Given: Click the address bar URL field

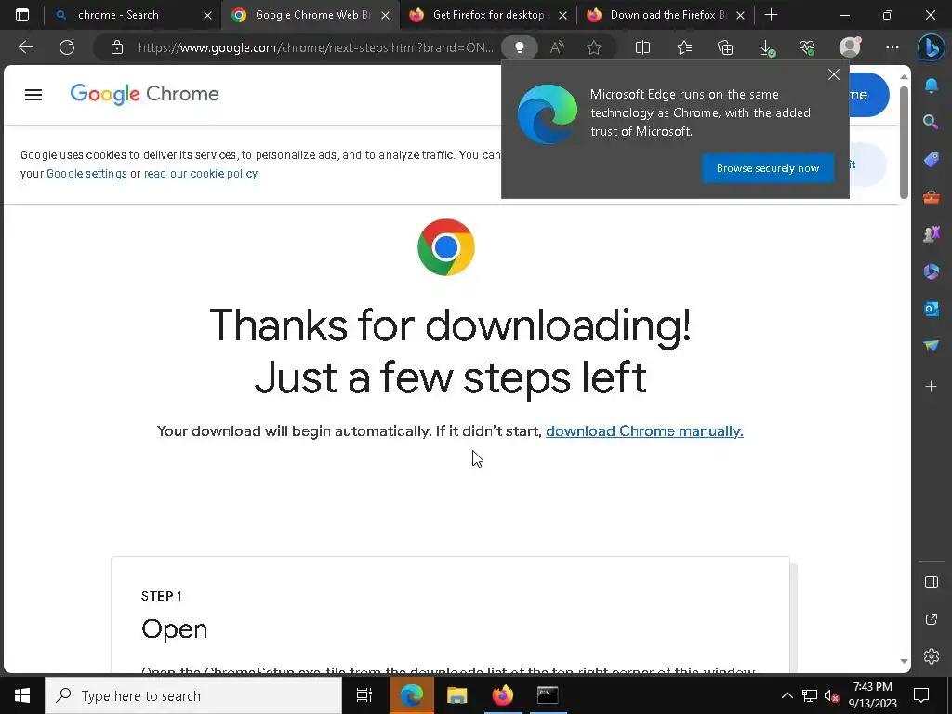Looking at the screenshot, I should pyautogui.click(x=315, y=47).
